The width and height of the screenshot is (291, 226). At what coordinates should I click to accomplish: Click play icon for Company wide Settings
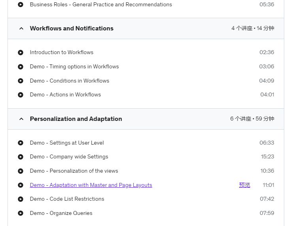point(21,157)
